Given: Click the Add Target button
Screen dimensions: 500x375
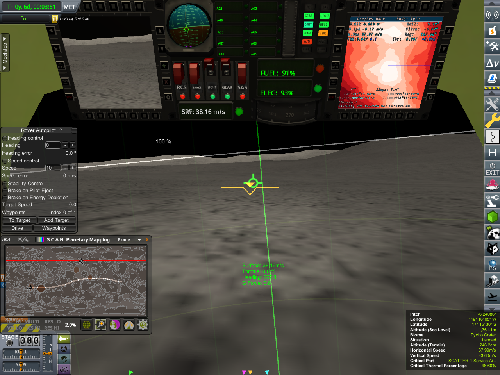Looking at the screenshot, I should (x=57, y=220).
